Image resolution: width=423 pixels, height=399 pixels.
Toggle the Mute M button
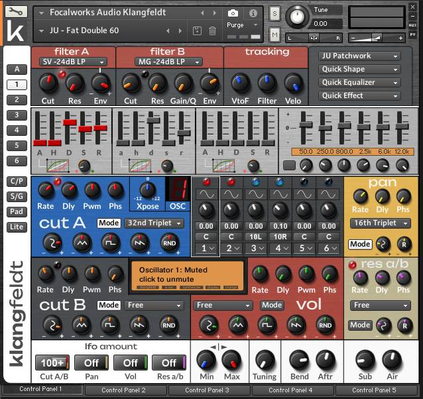(x=274, y=34)
